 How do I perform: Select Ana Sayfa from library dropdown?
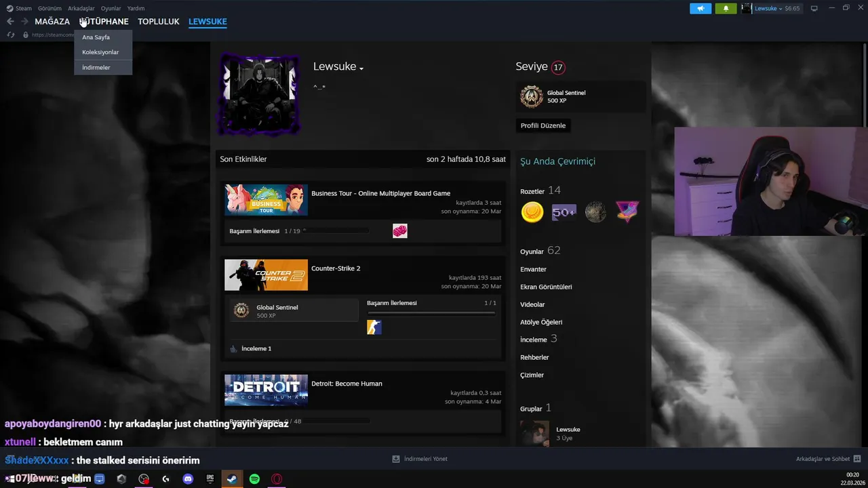[x=103, y=37]
